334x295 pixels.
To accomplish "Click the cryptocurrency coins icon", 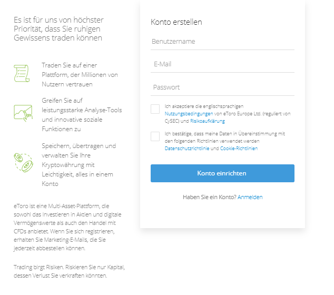I will pyautogui.click(x=23, y=162).
